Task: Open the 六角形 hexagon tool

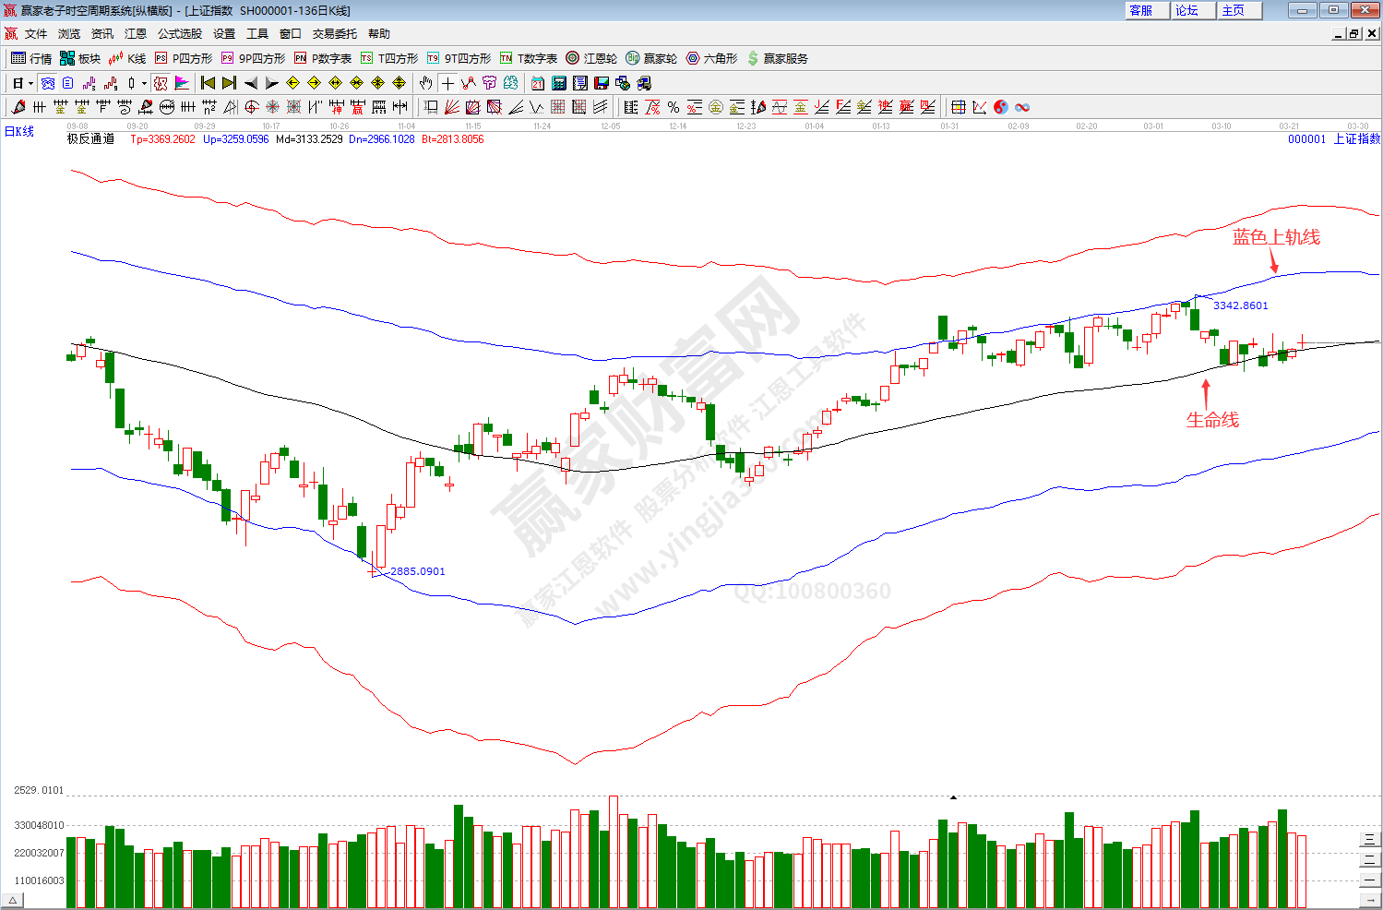Action: click(711, 58)
